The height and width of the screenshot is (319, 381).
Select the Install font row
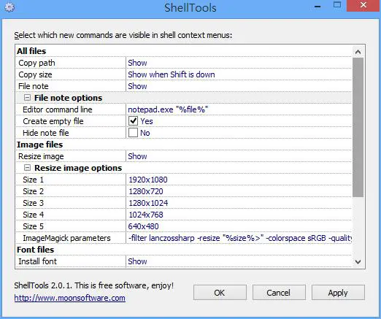coord(184,261)
